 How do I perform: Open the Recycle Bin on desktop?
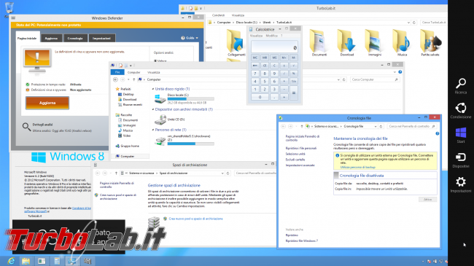pos(9,8)
